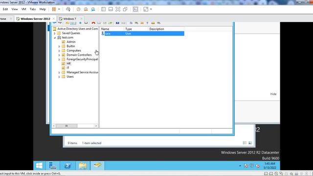313x176 pixels.
Task: Open the Windows Start button
Action: coord(39,166)
